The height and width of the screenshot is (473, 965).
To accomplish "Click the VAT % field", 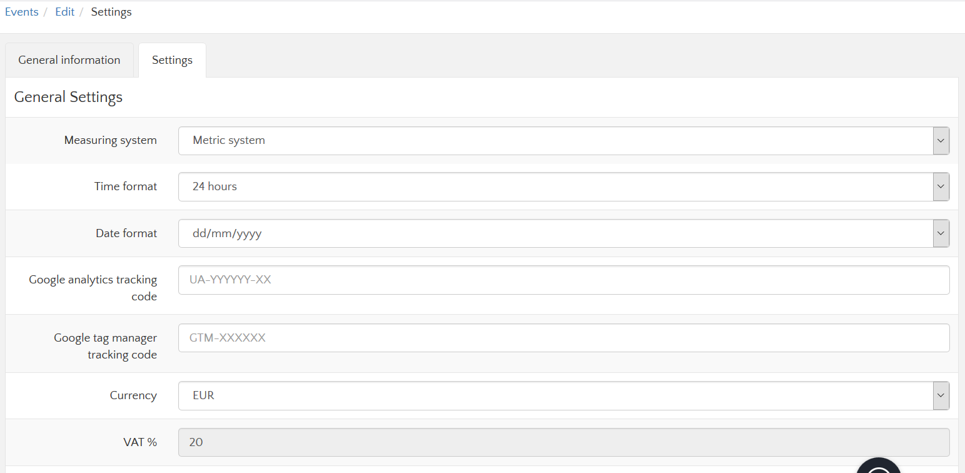I will pos(563,442).
